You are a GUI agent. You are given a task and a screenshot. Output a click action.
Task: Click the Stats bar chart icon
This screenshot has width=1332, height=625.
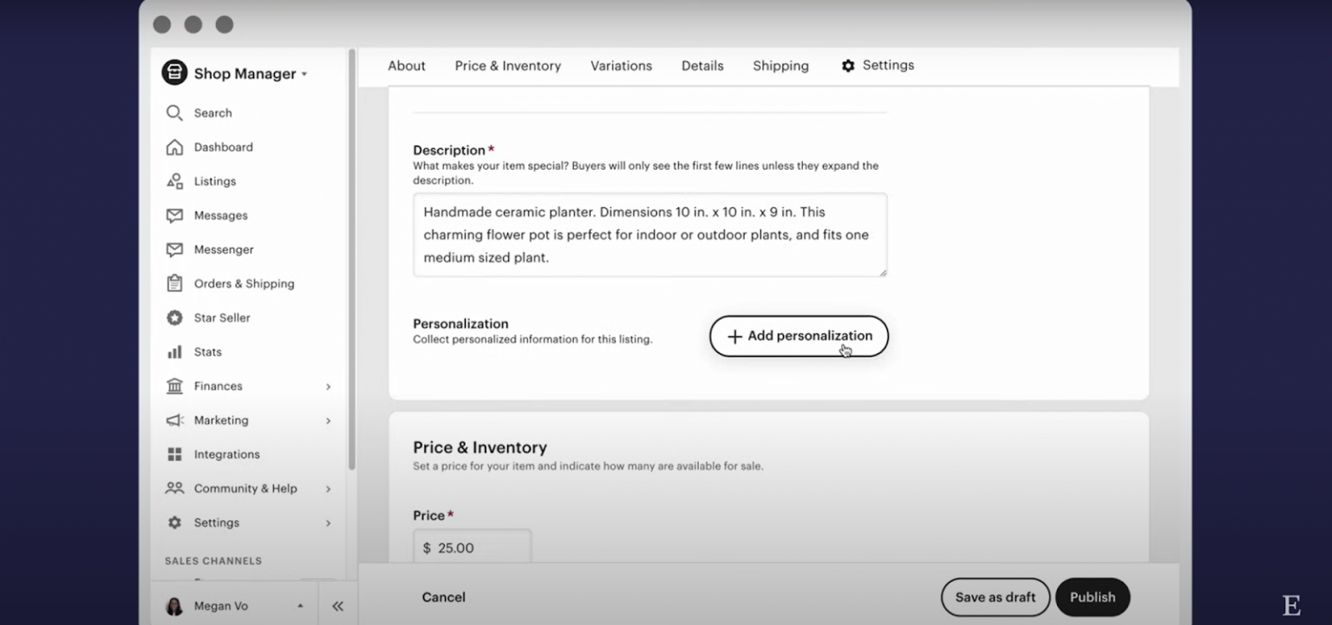pyautogui.click(x=174, y=352)
